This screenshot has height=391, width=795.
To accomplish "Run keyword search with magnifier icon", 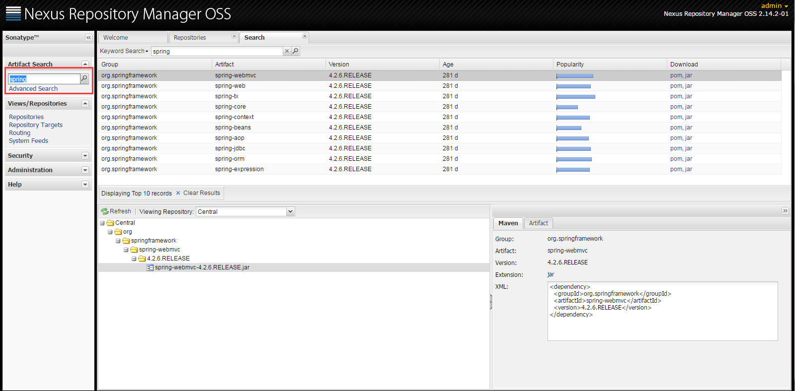I will [x=296, y=51].
